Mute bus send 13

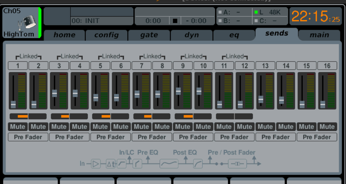tap(266, 127)
